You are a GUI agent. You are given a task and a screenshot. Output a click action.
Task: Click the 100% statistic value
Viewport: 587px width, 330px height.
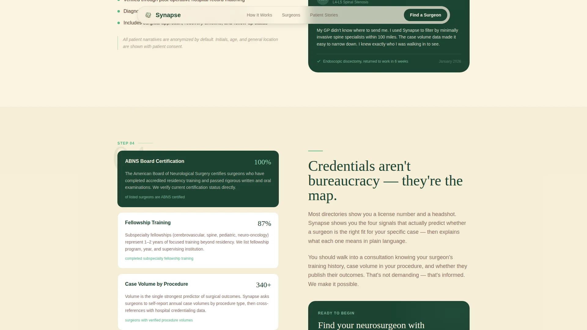click(x=263, y=162)
